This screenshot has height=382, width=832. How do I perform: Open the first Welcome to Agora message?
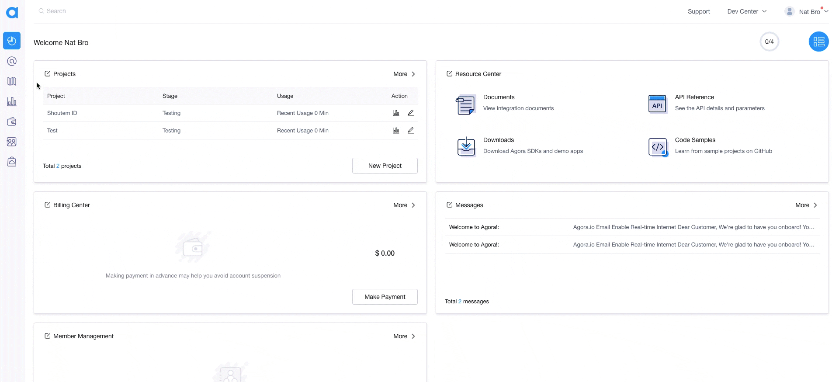(632, 227)
